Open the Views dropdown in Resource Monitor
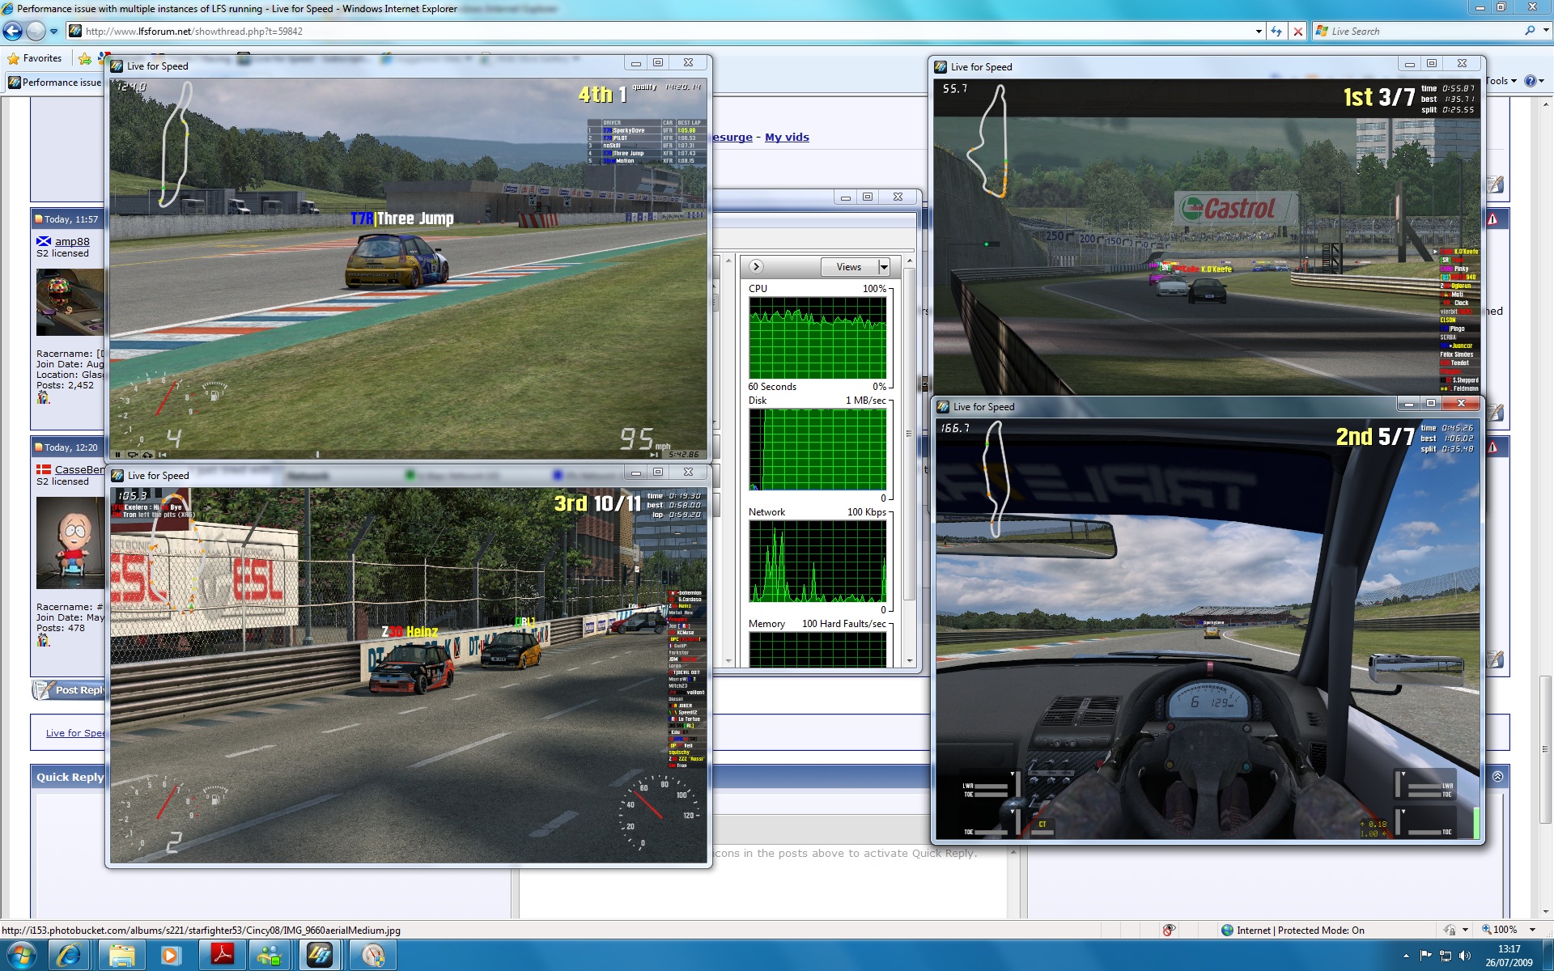The height and width of the screenshot is (971, 1554). 856,267
